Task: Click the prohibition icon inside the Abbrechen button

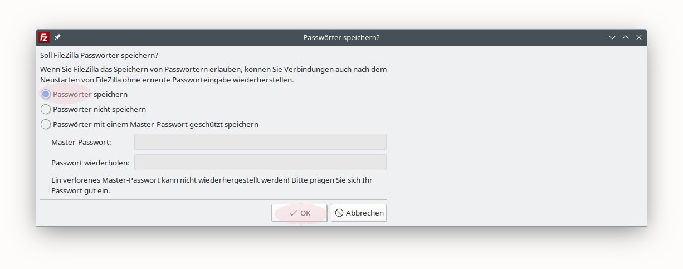Action: pyautogui.click(x=339, y=213)
